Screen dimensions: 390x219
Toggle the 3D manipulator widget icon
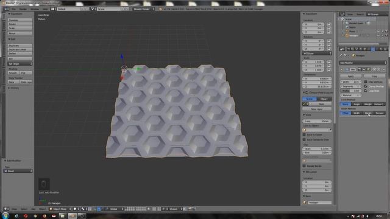[94, 209]
